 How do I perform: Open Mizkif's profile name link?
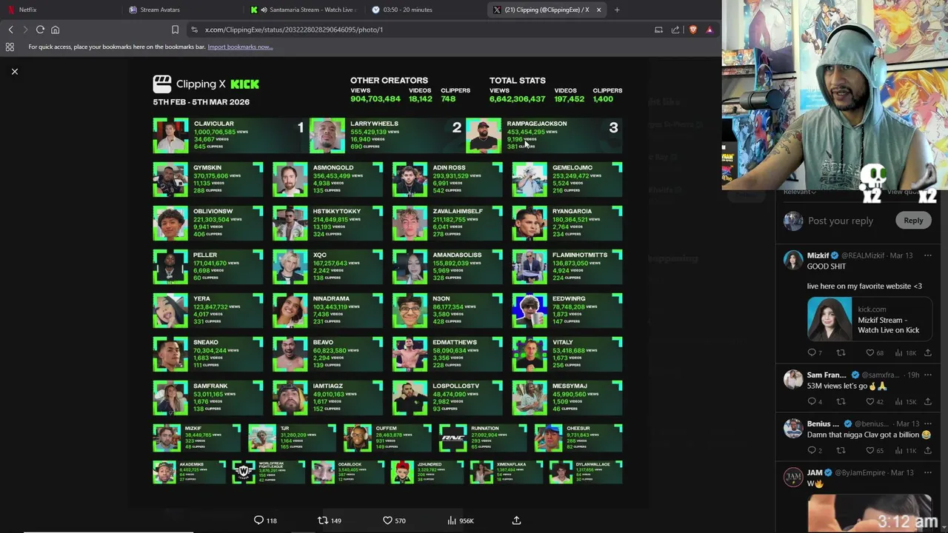[x=818, y=255]
